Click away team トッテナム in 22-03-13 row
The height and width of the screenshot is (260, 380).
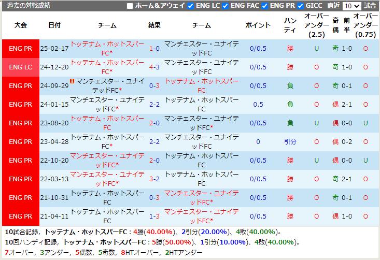tap(201, 179)
